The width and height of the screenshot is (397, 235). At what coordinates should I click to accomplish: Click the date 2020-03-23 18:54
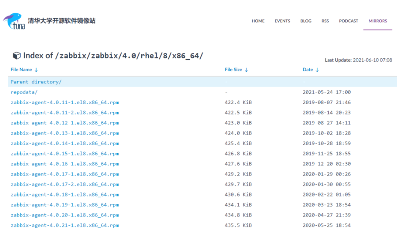click(327, 205)
